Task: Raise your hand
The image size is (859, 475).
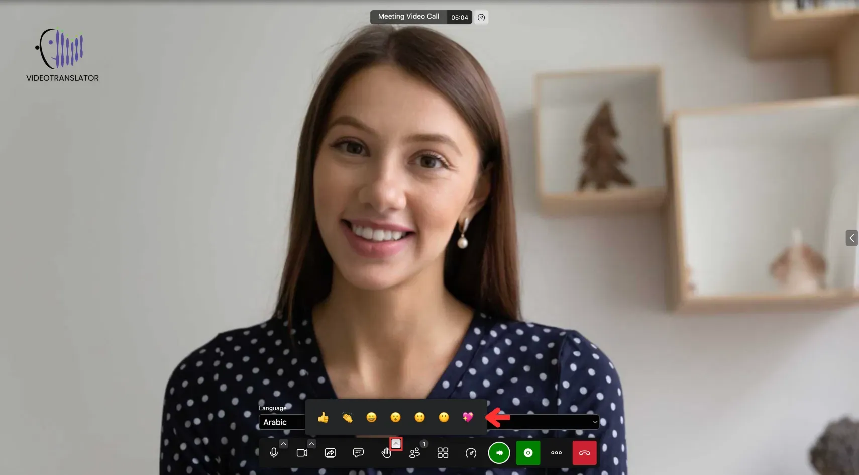Action: click(x=386, y=453)
